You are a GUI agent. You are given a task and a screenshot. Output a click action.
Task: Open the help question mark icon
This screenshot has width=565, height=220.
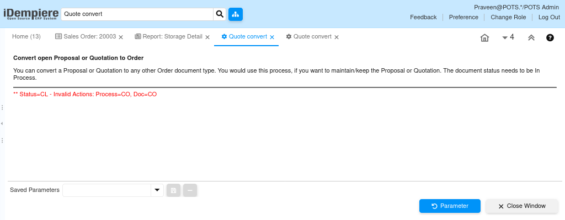(x=550, y=37)
